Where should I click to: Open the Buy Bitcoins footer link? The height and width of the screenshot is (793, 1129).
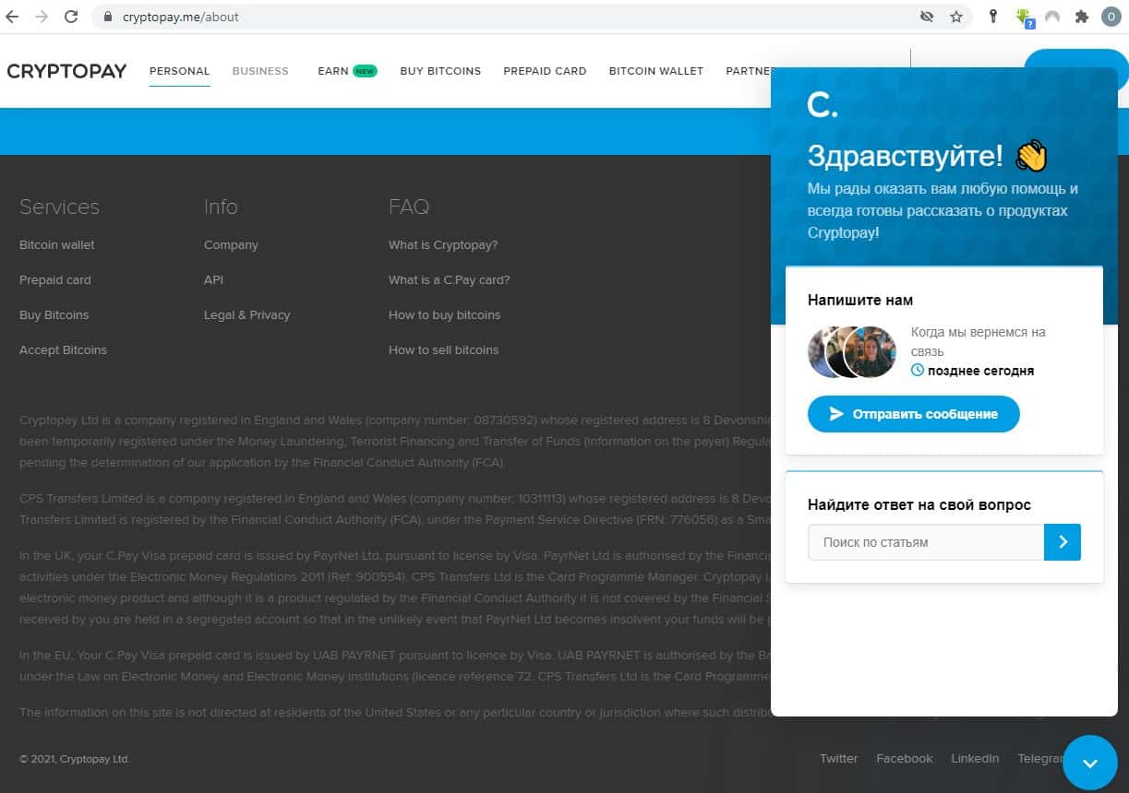coord(54,315)
